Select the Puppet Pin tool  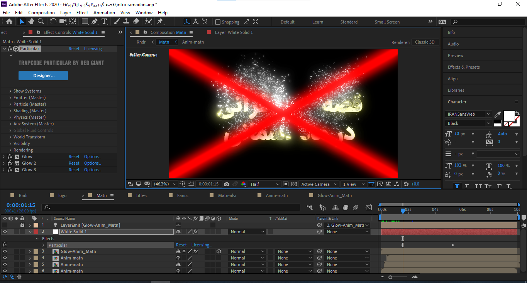[x=160, y=22]
